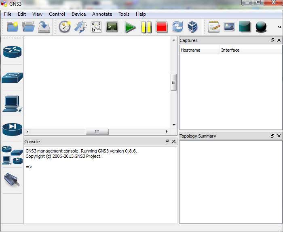Sort captures by Hostname column header
Image resolution: width=283 pixels, height=232 pixels.
click(x=199, y=50)
